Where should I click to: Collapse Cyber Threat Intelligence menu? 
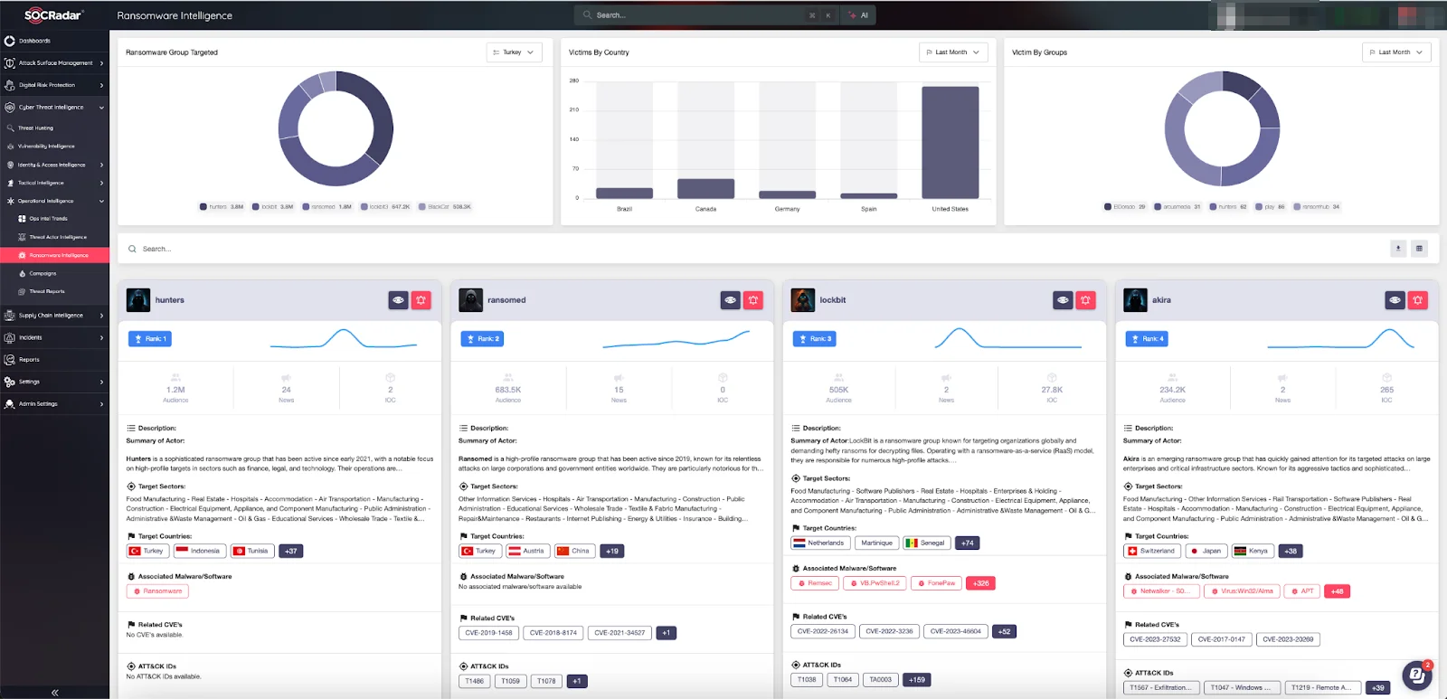tap(54, 108)
